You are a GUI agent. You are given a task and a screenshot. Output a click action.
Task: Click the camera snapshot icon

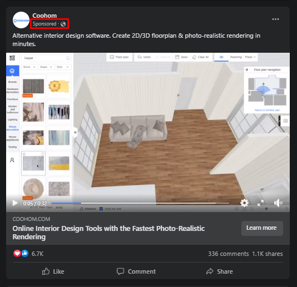coord(285,120)
